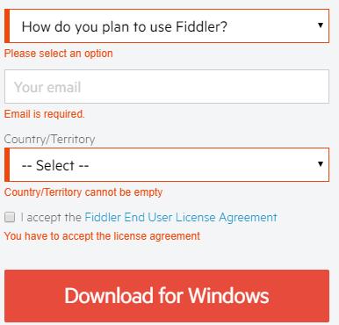Click the orange error bar on the country dropdown
The image size is (339, 325).
[7, 165]
